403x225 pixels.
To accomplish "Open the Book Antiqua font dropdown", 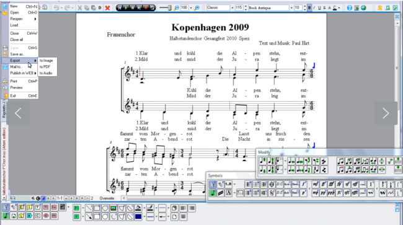I will coord(291,8).
